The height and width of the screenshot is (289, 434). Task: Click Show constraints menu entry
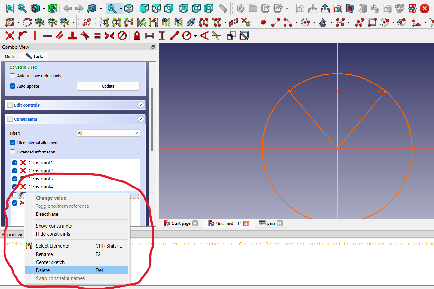coord(77,226)
